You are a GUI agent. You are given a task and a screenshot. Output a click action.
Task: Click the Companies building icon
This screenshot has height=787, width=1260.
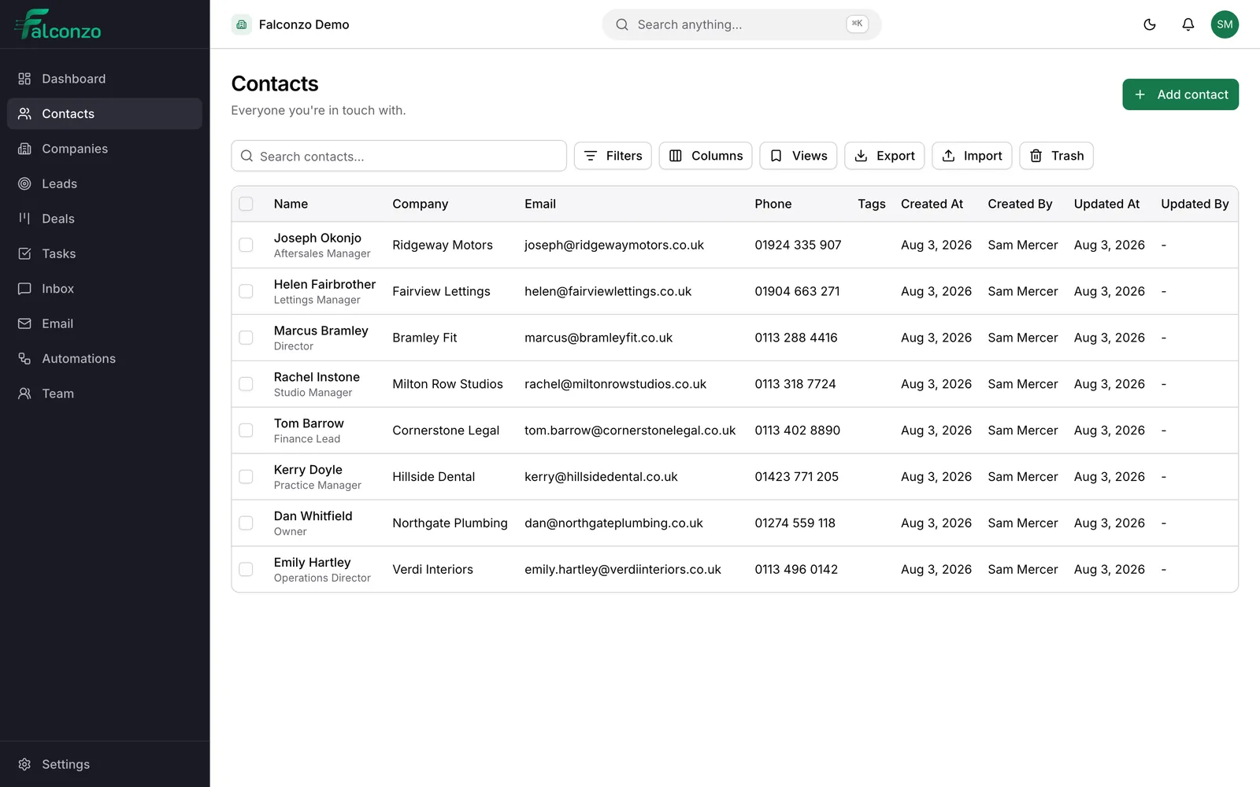(x=24, y=149)
